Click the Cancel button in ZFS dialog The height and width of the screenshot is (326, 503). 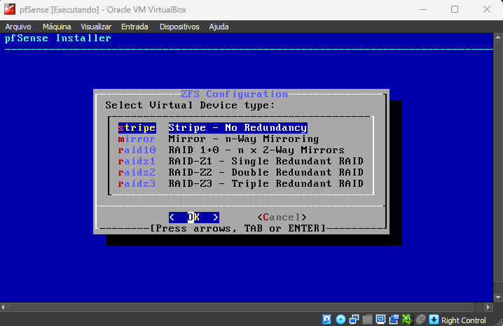(282, 218)
